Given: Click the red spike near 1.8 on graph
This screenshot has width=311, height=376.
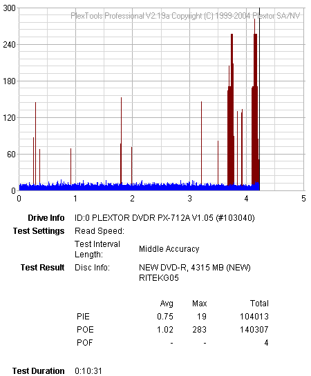Looking at the screenshot, I should tap(121, 140).
